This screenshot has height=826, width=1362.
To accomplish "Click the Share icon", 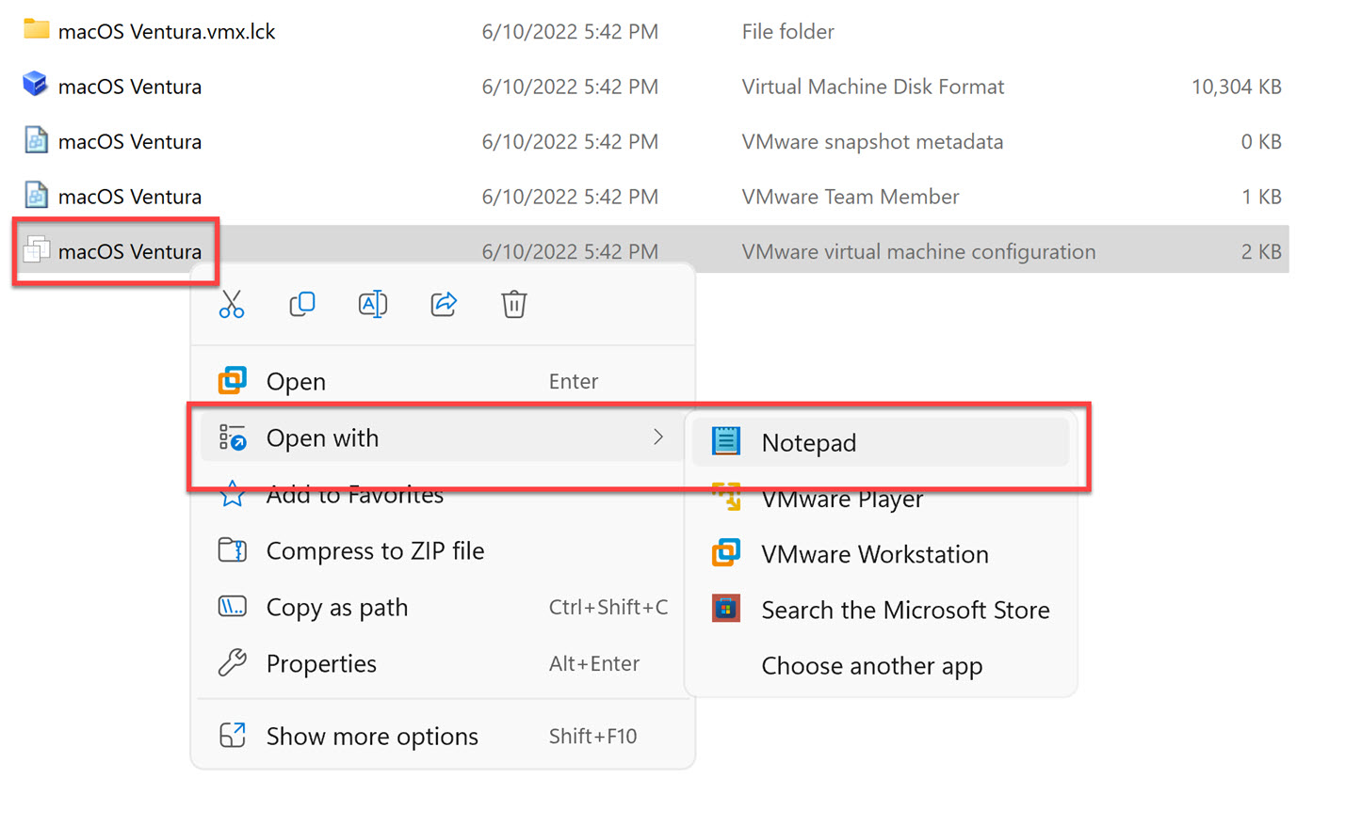I will pos(443,304).
